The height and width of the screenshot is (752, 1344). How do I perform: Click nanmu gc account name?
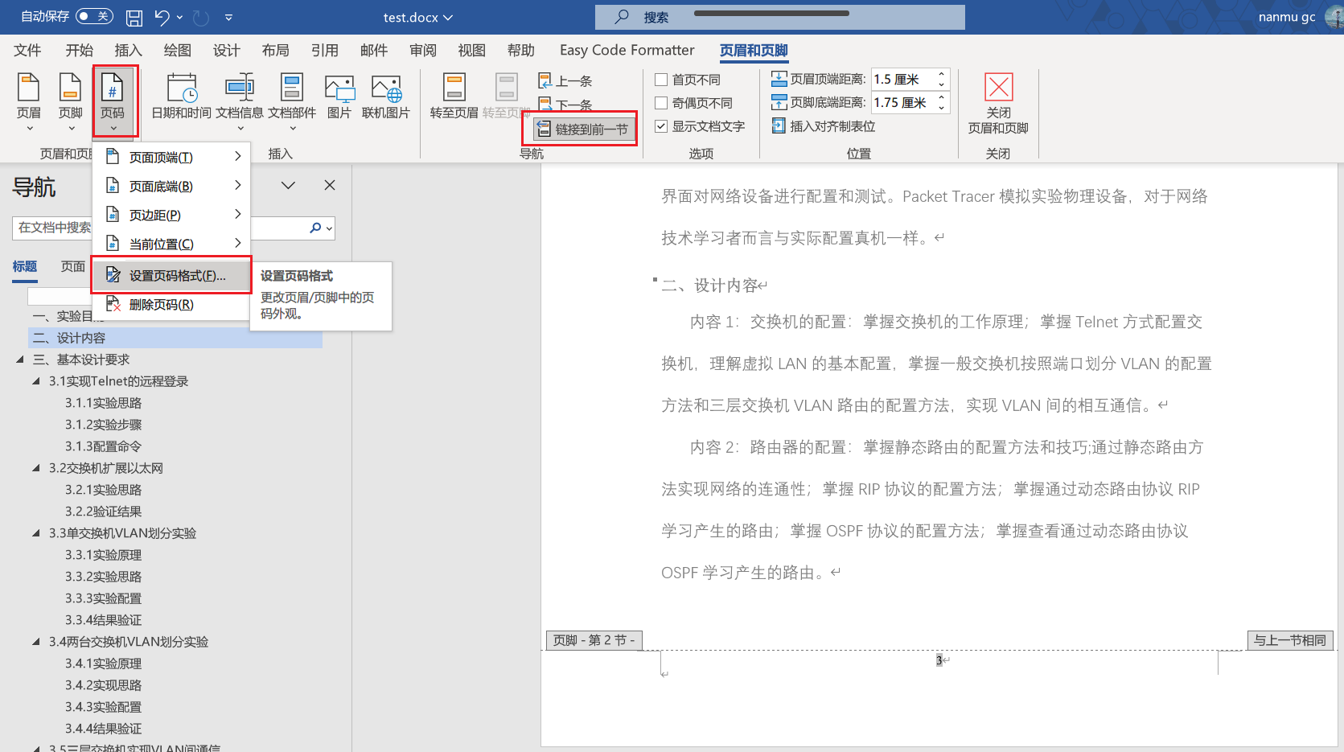tap(1287, 17)
